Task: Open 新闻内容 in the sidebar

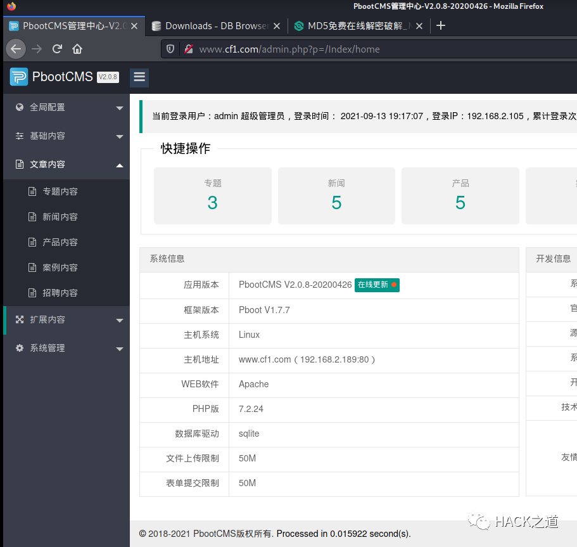Action: tap(67, 217)
